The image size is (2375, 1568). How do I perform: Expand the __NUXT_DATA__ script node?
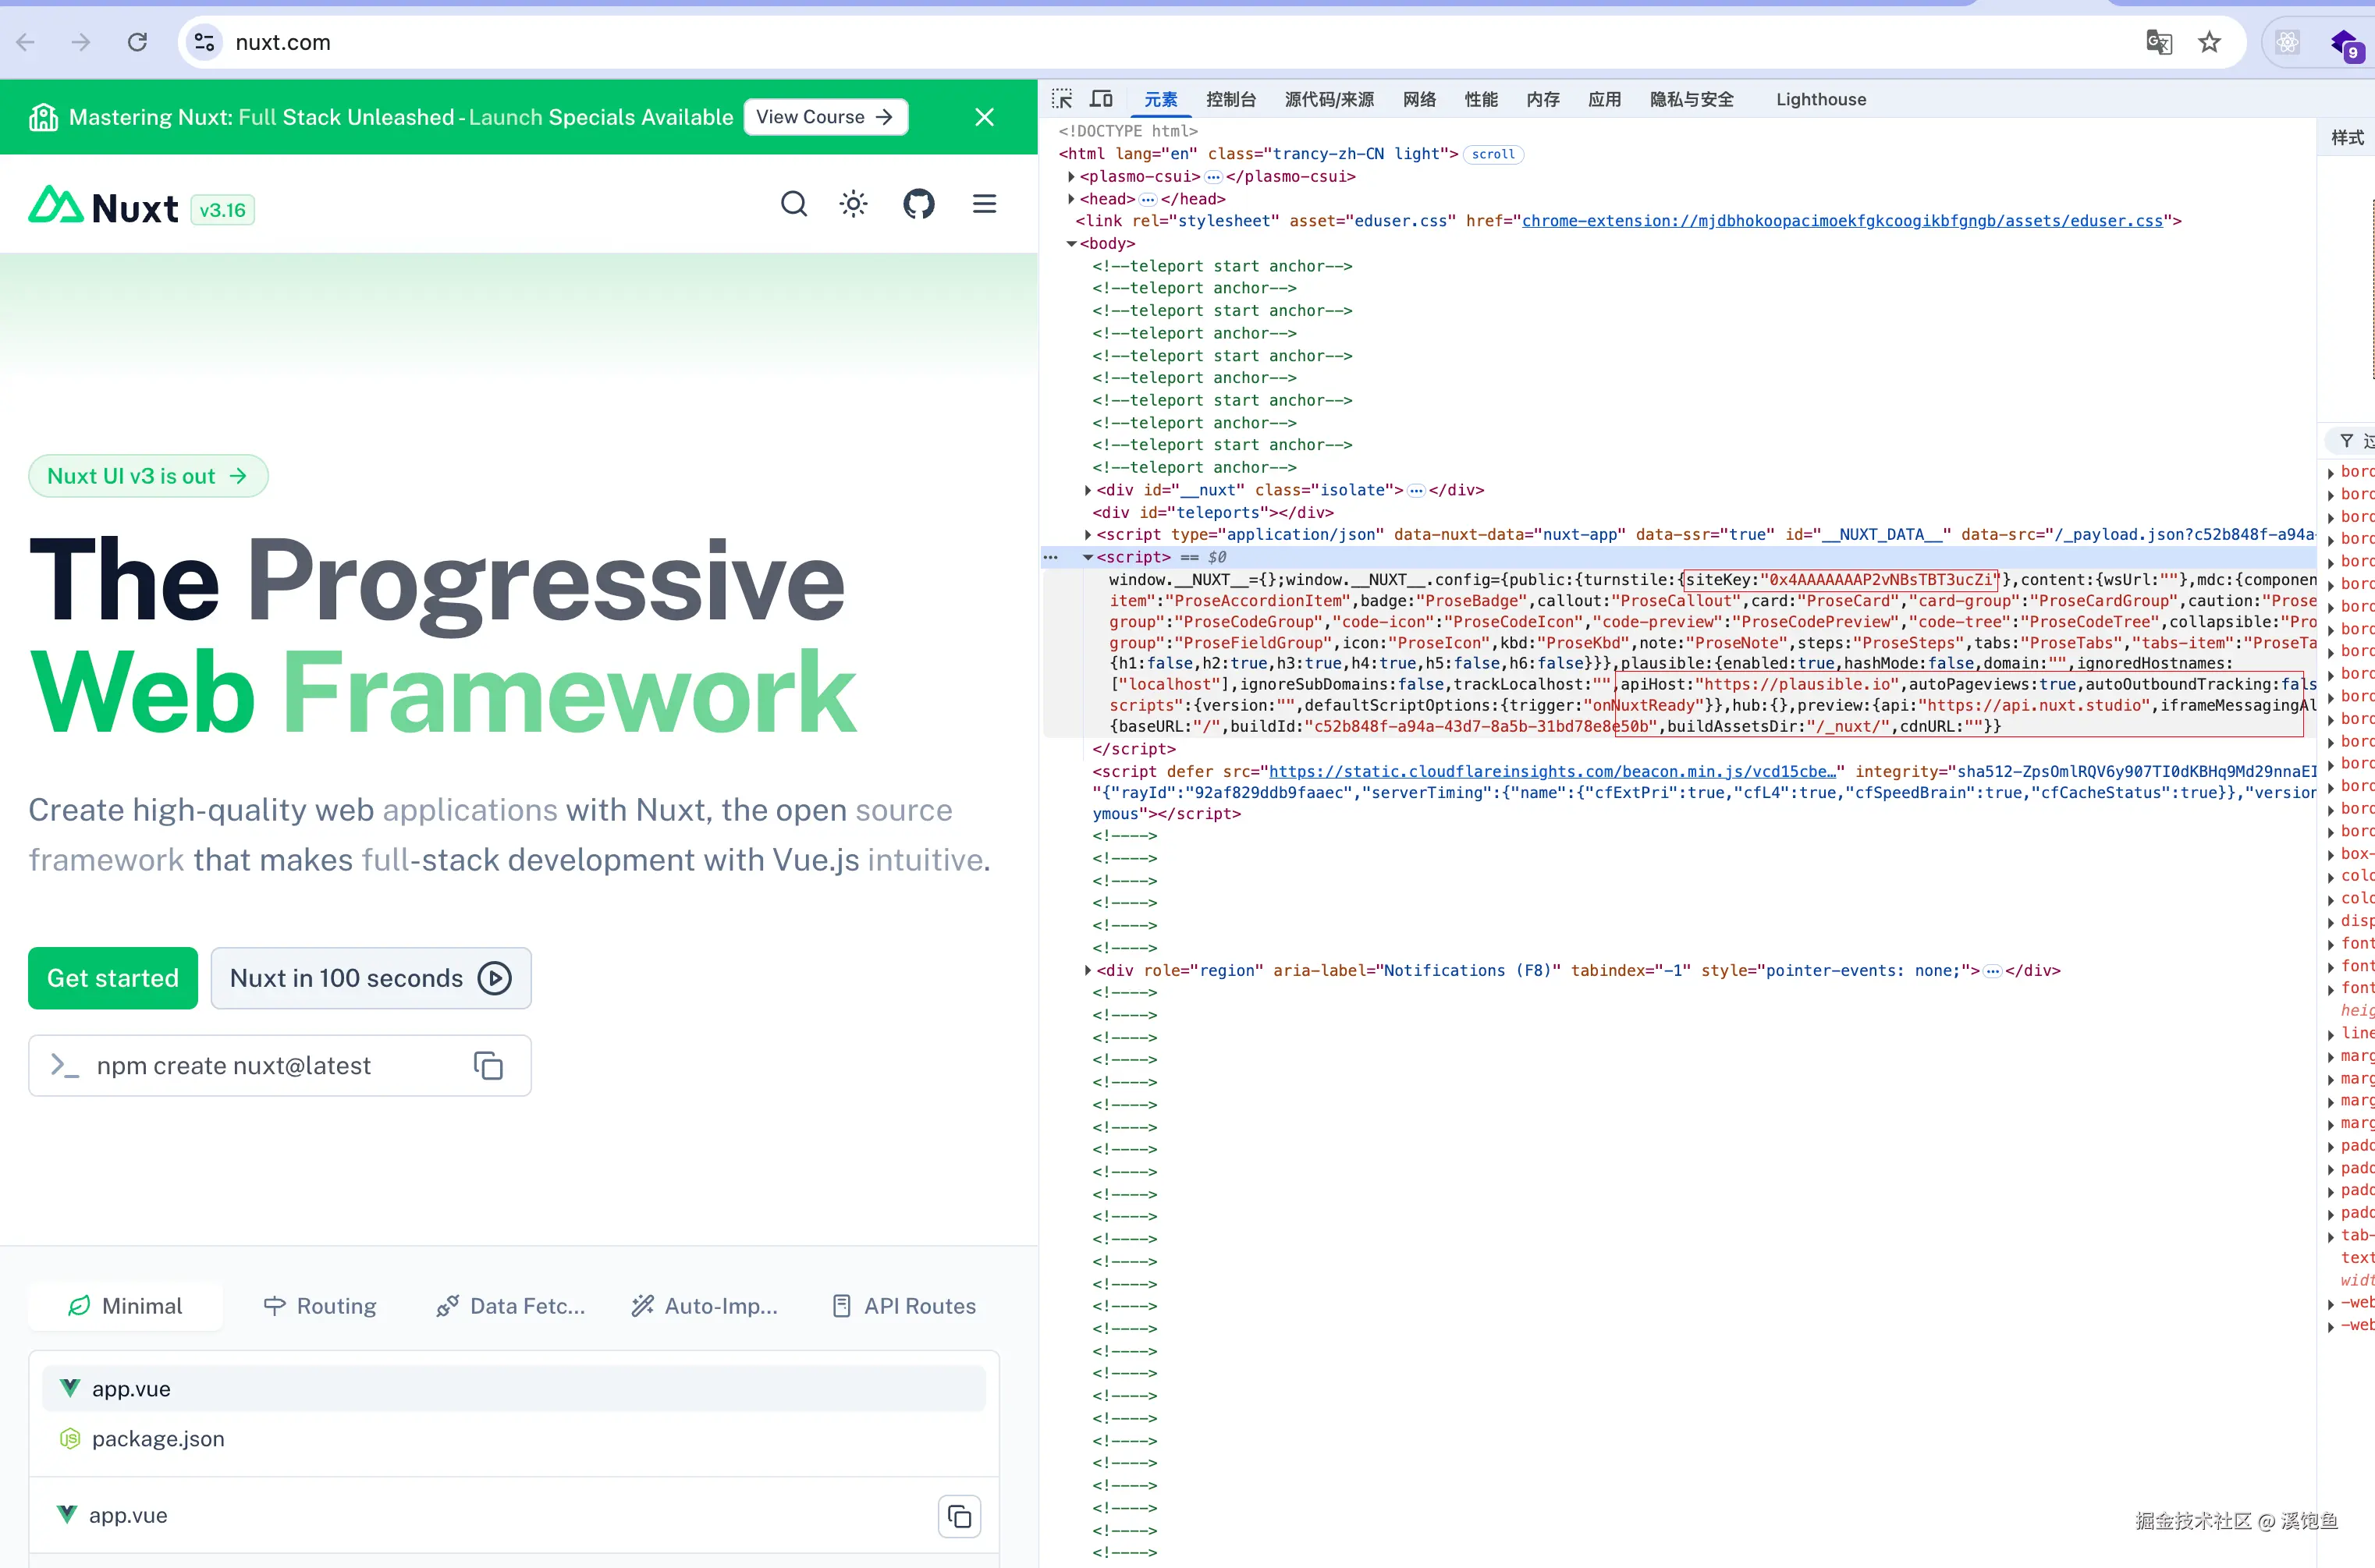point(1088,534)
